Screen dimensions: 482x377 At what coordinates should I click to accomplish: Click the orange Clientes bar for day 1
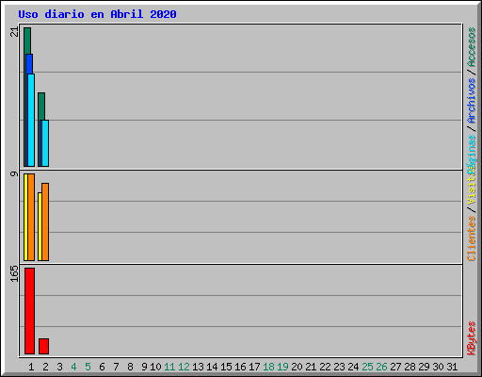click(x=31, y=217)
